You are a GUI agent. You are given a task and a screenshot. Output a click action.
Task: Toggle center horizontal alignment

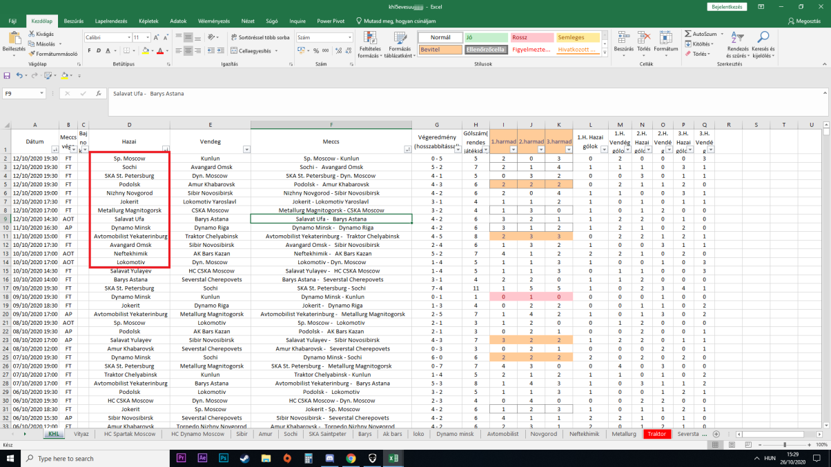(x=188, y=51)
